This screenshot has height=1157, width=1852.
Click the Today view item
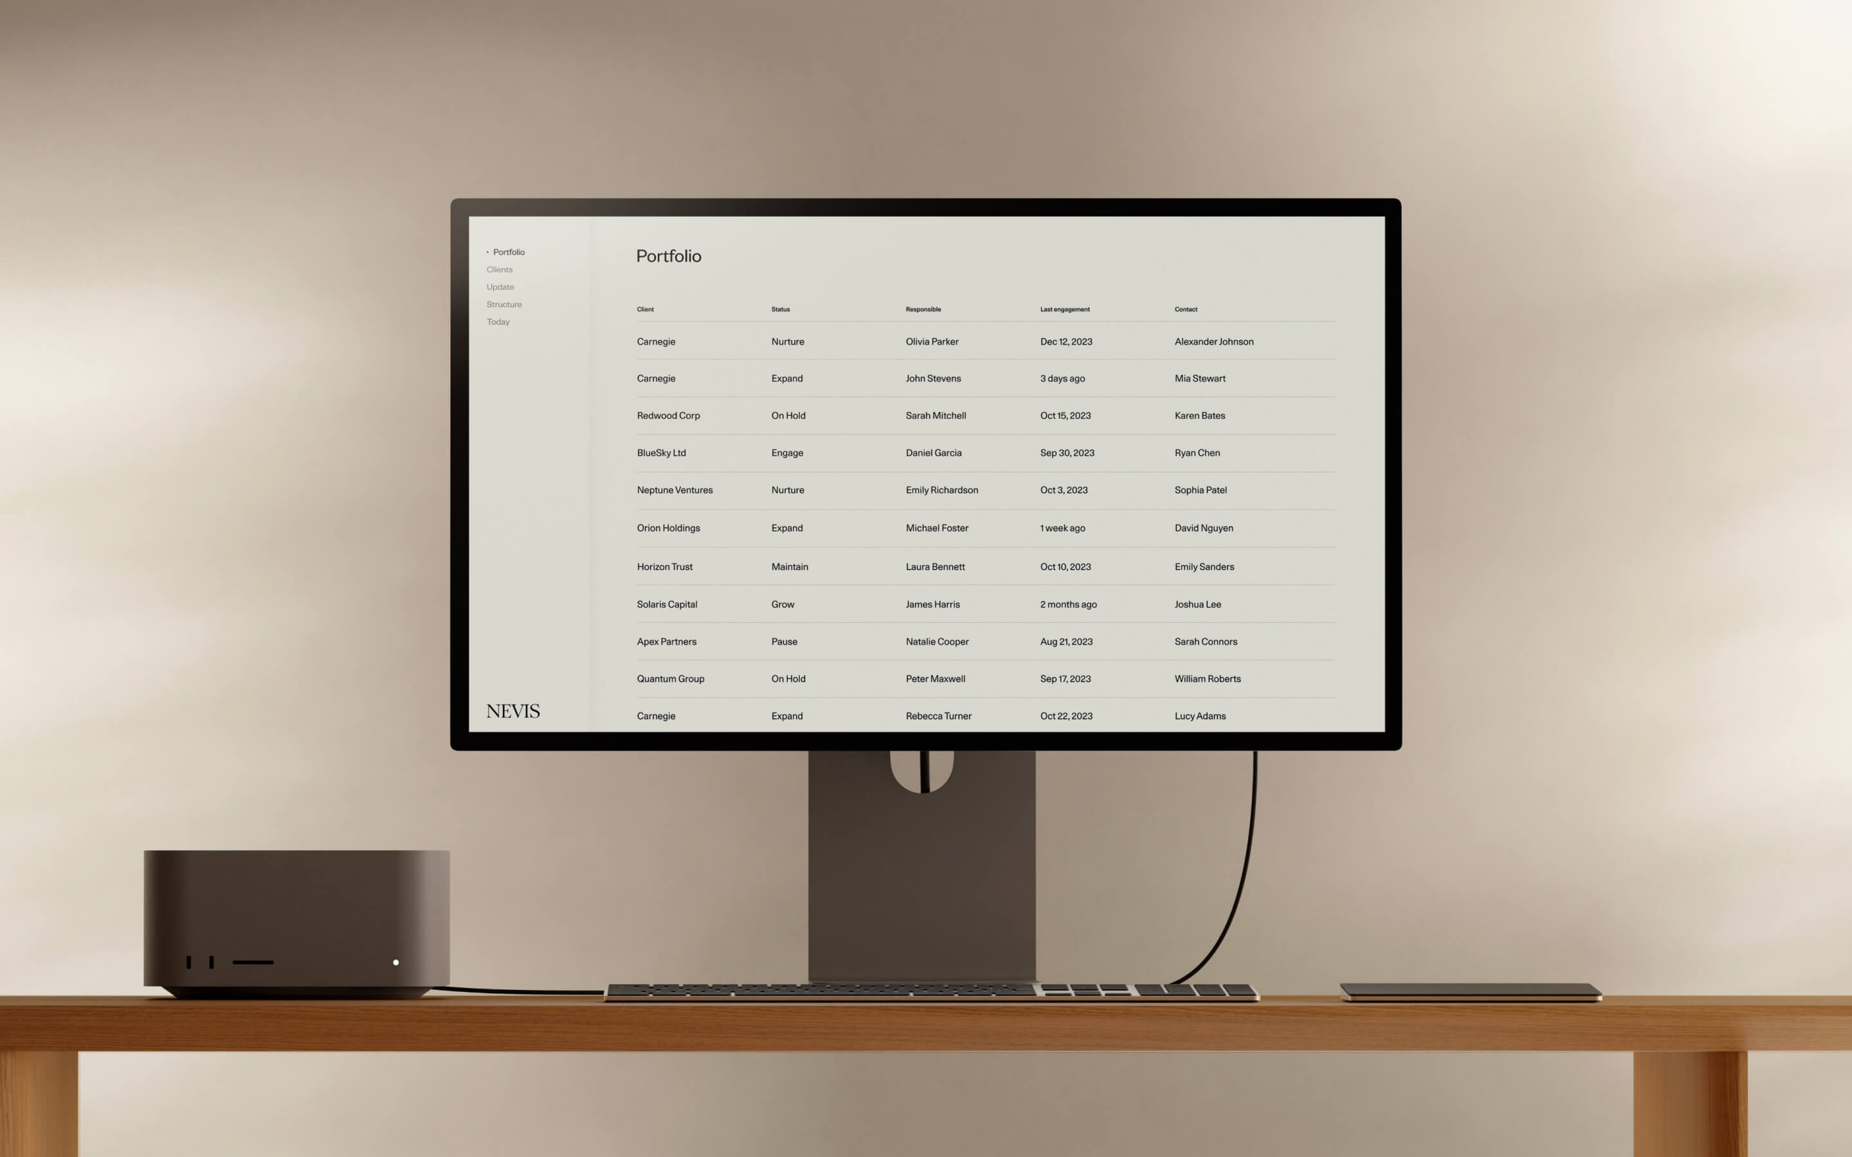(x=497, y=321)
